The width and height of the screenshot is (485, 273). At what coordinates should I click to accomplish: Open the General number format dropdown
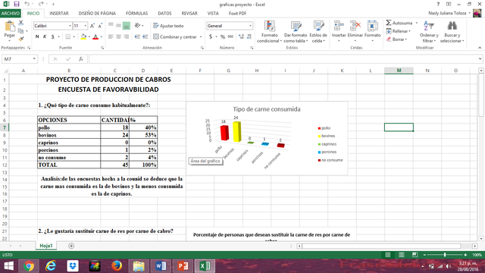(x=250, y=26)
